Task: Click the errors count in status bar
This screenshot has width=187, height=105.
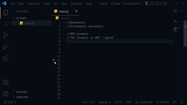Action: pos(6,102)
